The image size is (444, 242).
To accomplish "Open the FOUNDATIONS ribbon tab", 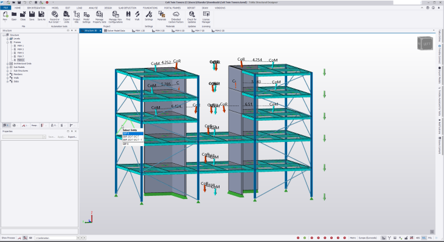I will [150, 8].
